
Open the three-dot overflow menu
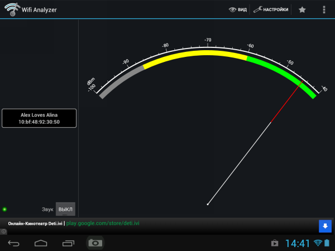coord(324,9)
